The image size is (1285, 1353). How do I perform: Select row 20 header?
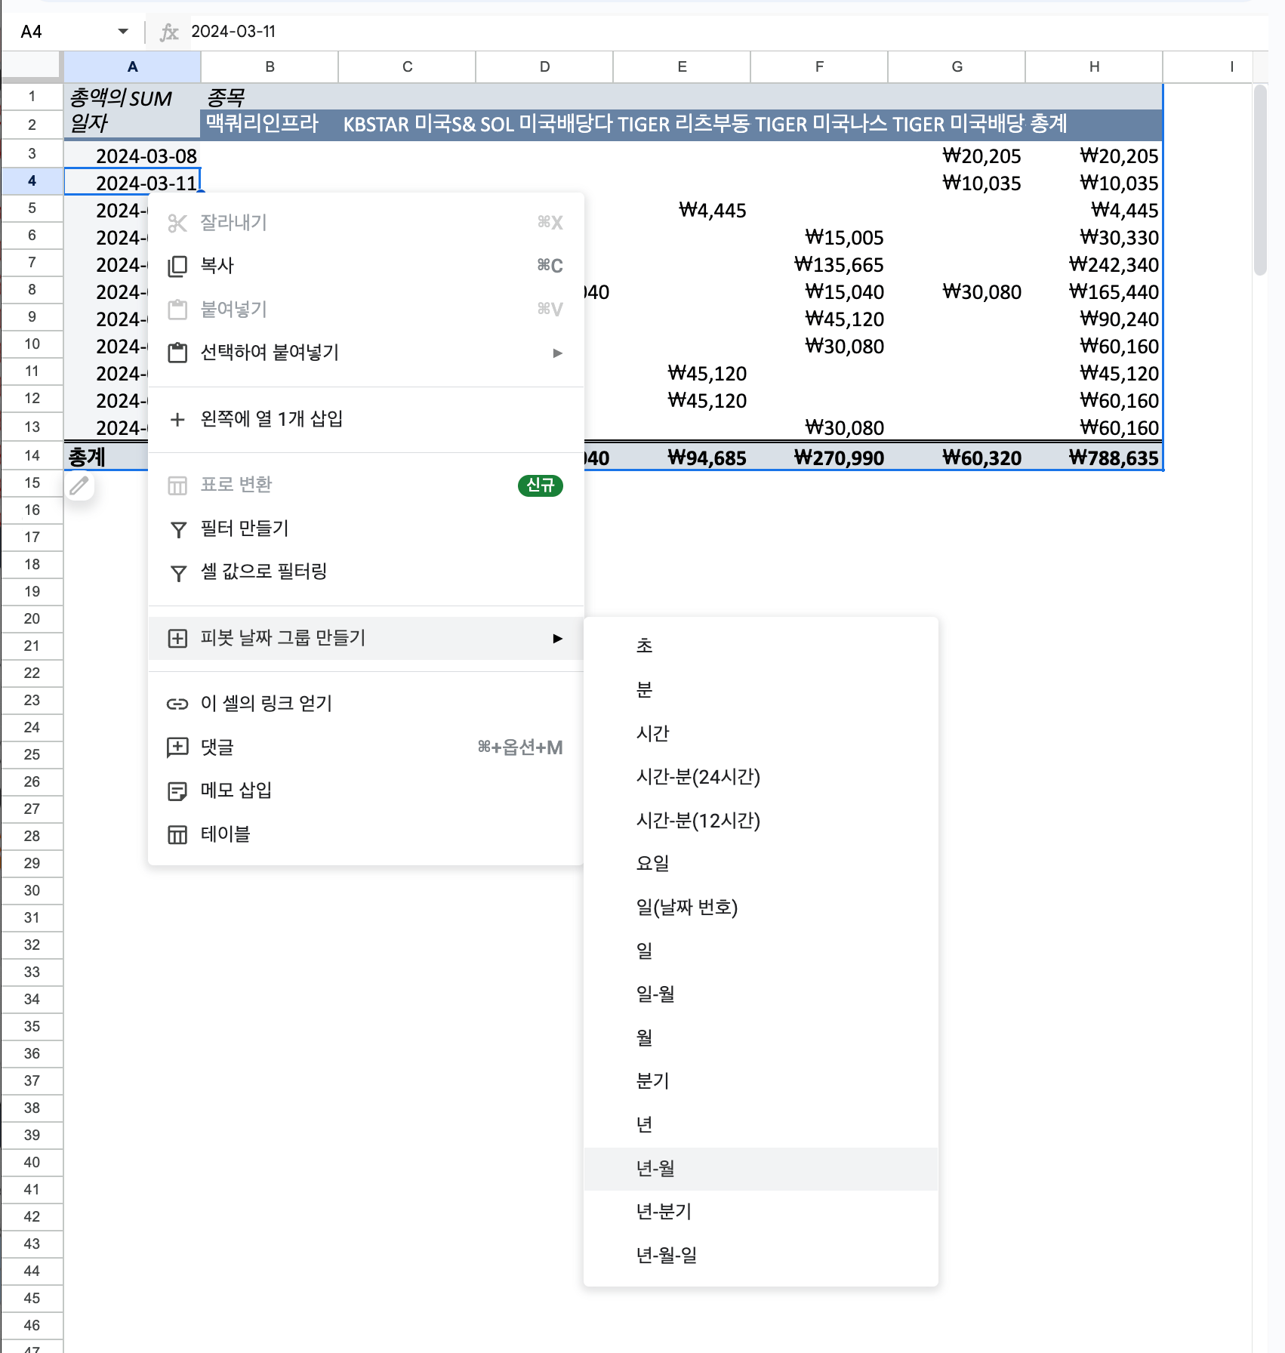tap(32, 619)
